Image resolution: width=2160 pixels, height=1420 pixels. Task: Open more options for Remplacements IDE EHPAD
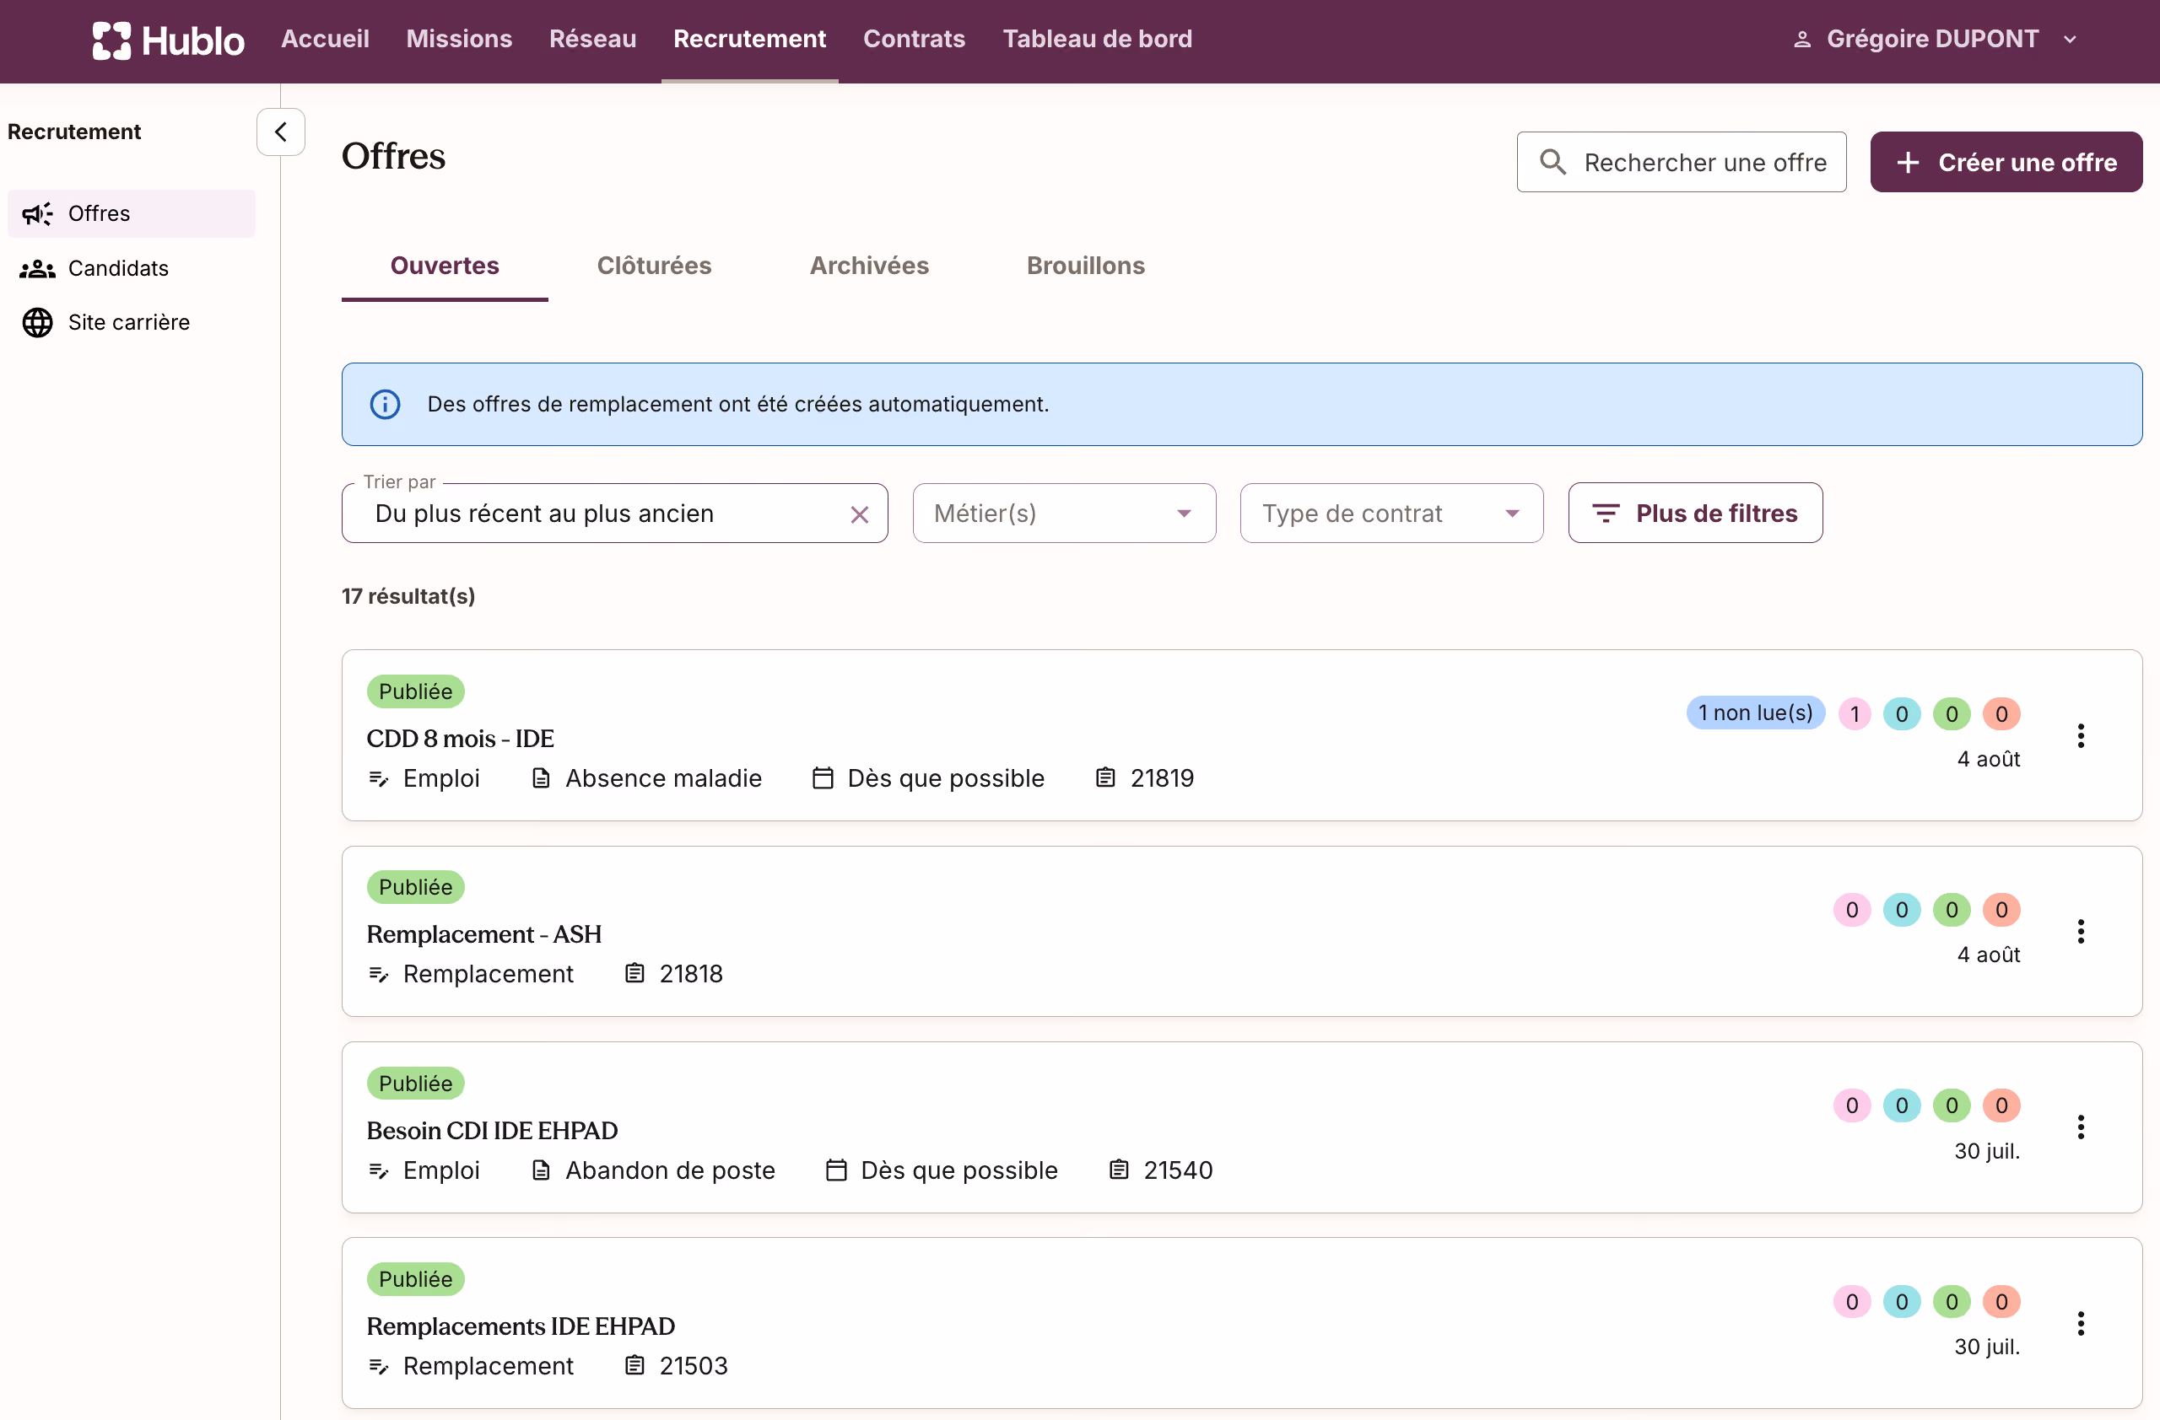[2080, 1324]
